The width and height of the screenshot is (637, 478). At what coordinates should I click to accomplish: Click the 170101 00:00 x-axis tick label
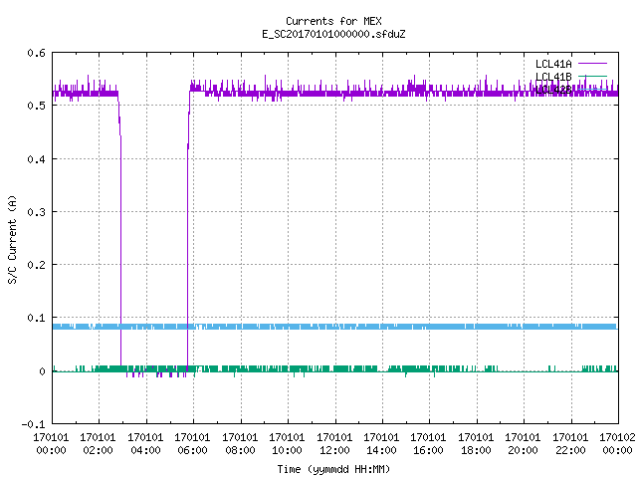coord(51,444)
